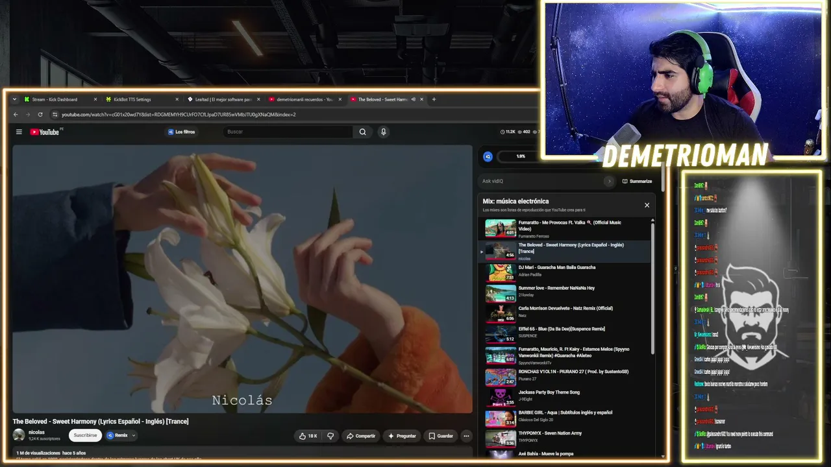The image size is (831, 467).
Task: Save video with the Guardar button
Action: pos(441,436)
